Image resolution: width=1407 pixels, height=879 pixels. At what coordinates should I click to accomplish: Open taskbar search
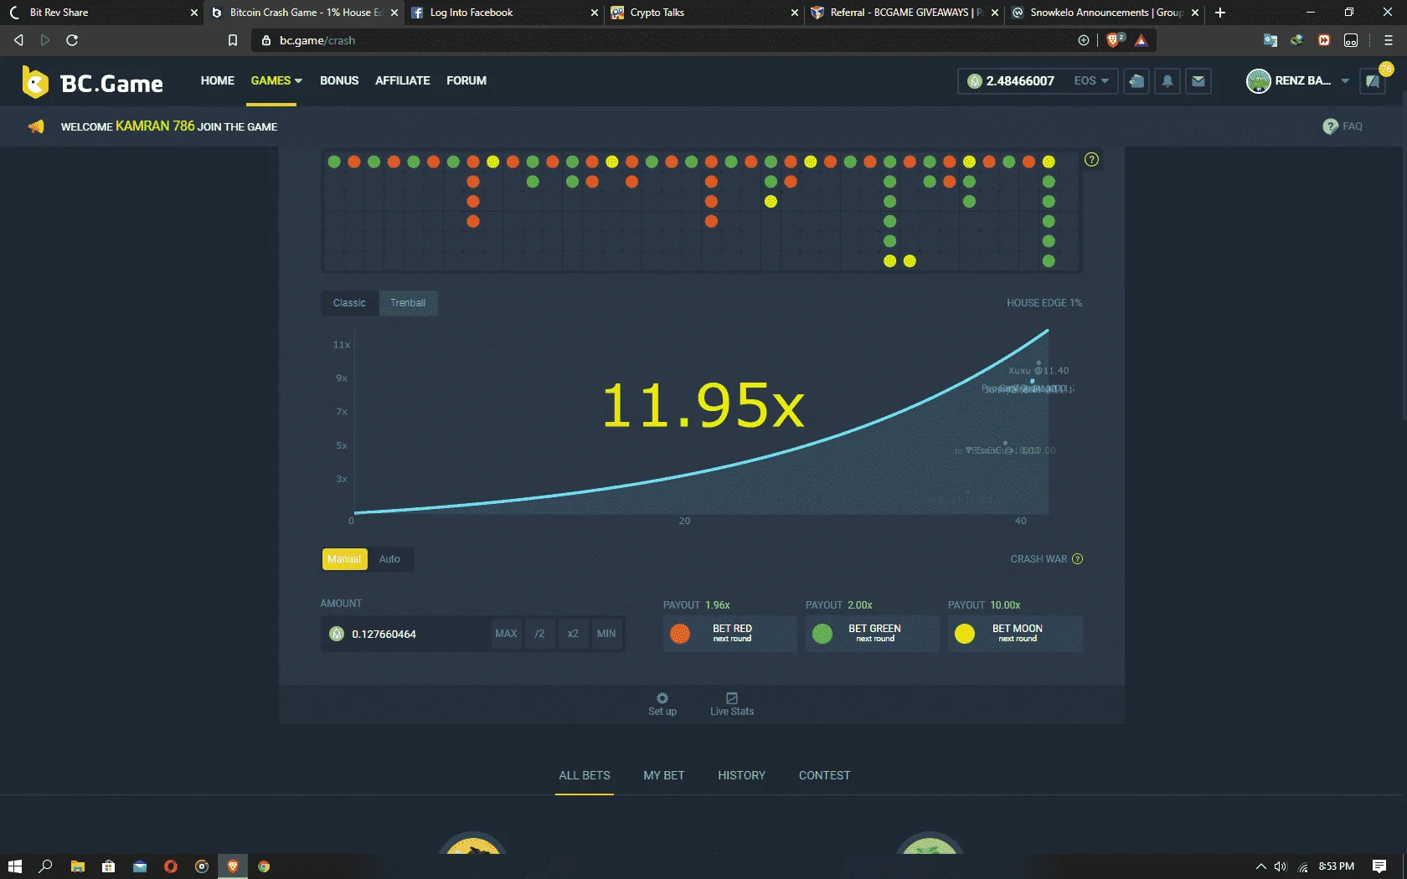(45, 866)
